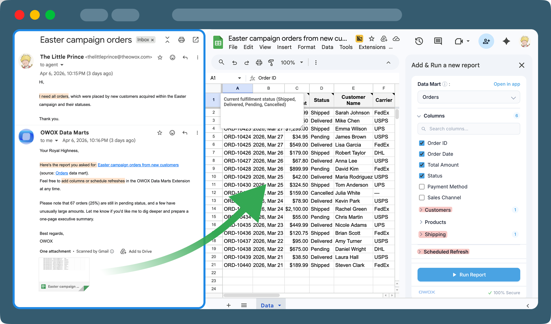Image resolution: width=551 pixels, height=324 pixels.
Task: Check the Sales Channel column
Action: pos(422,197)
